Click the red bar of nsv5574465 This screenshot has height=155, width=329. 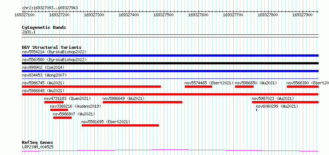[198, 87]
